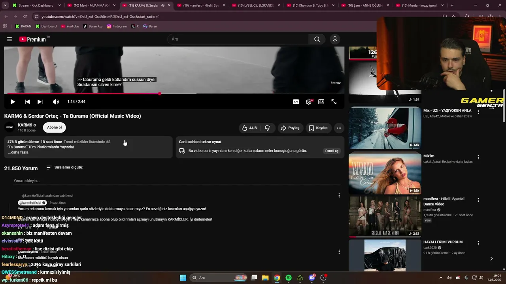The width and height of the screenshot is (506, 284).
Task: Open the YouTube hamburger guide menu
Action: click(9, 39)
